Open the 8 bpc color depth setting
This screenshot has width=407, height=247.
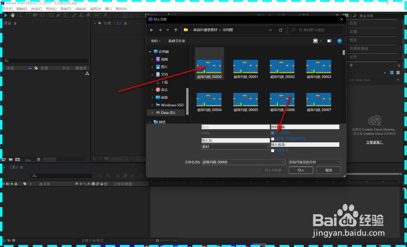pos(28,160)
